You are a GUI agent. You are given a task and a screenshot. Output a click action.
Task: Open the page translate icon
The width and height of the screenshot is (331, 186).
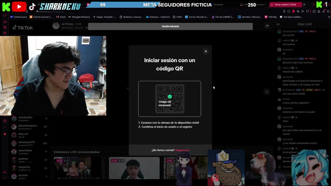point(298,11)
